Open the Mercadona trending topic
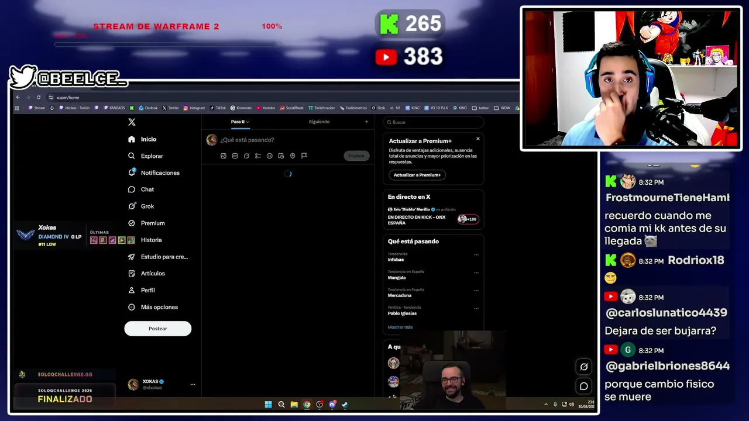Image resolution: width=749 pixels, height=421 pixels. tap(400, 295)
